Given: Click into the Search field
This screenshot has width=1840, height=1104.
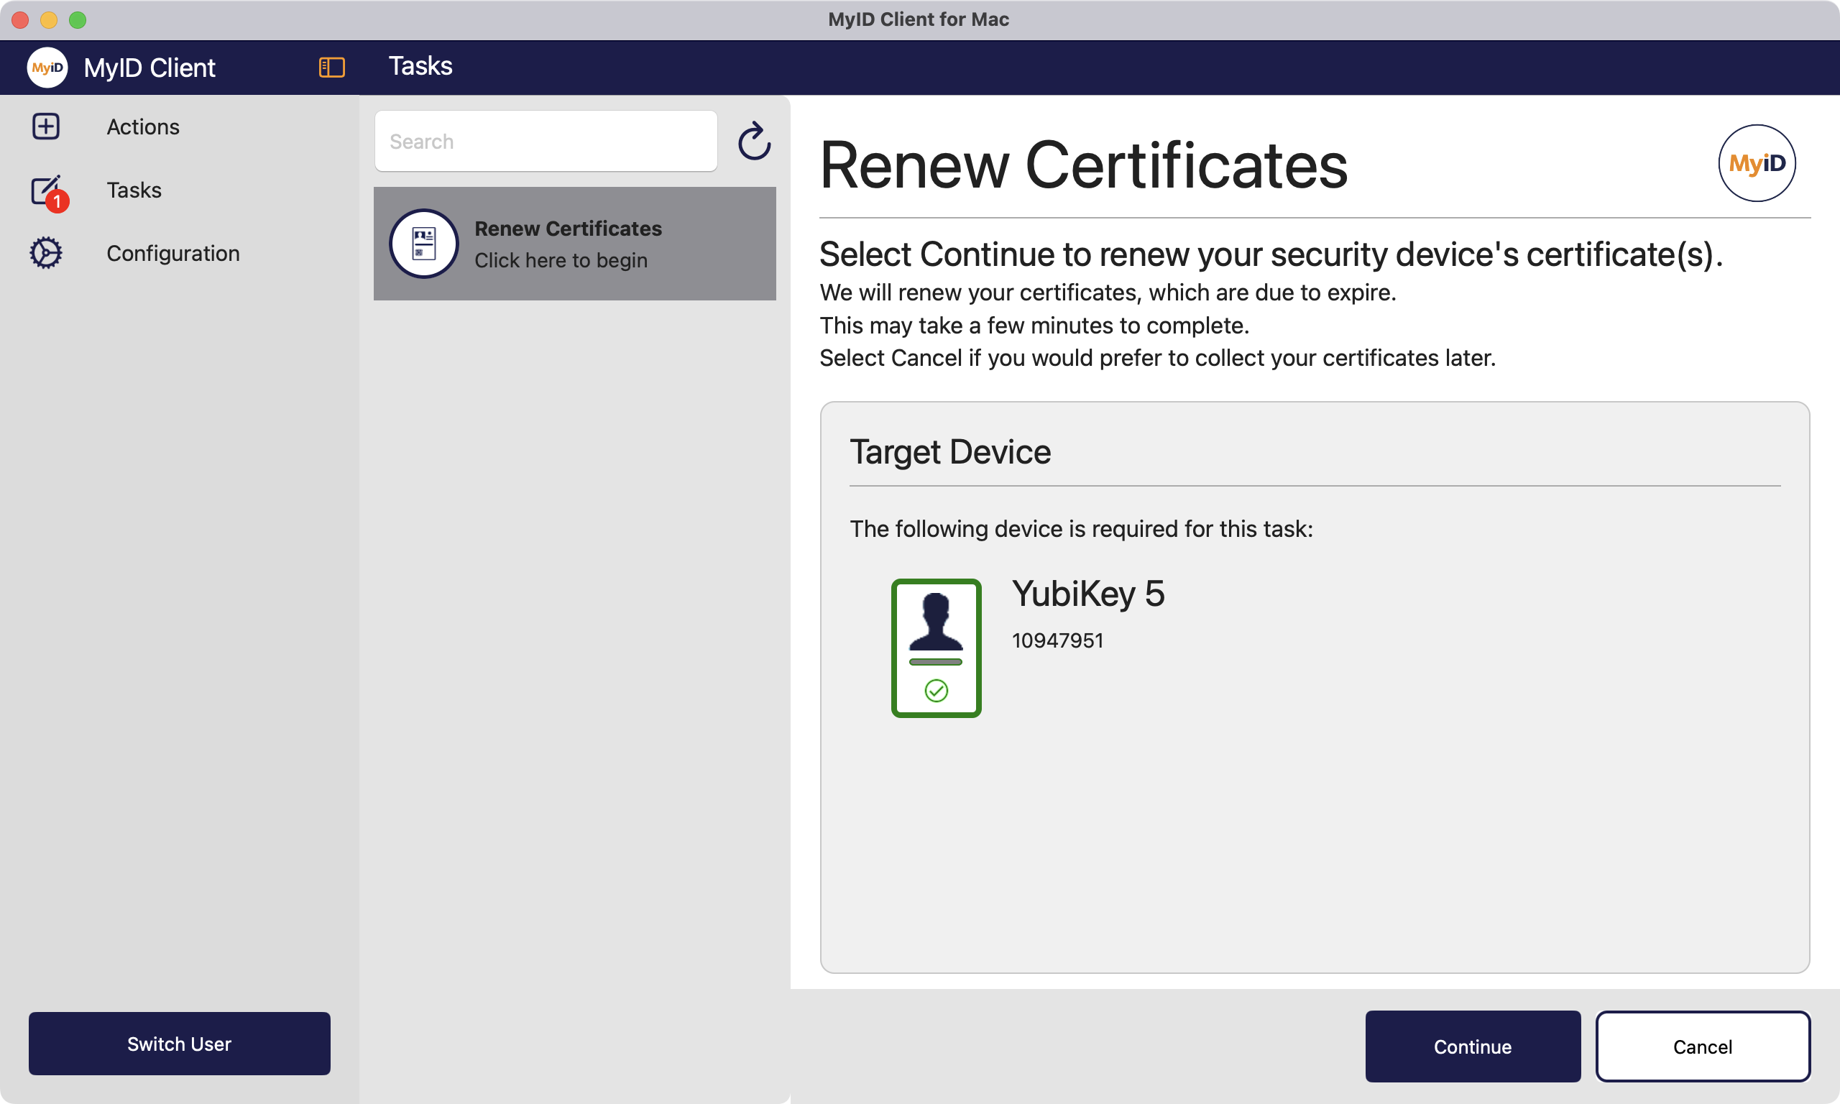Looking at the screenshot, I should 546,142.
